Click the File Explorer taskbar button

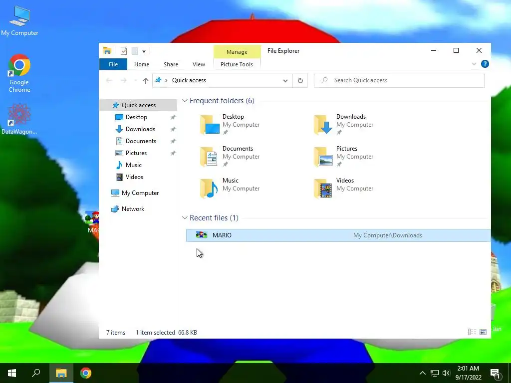61,373
